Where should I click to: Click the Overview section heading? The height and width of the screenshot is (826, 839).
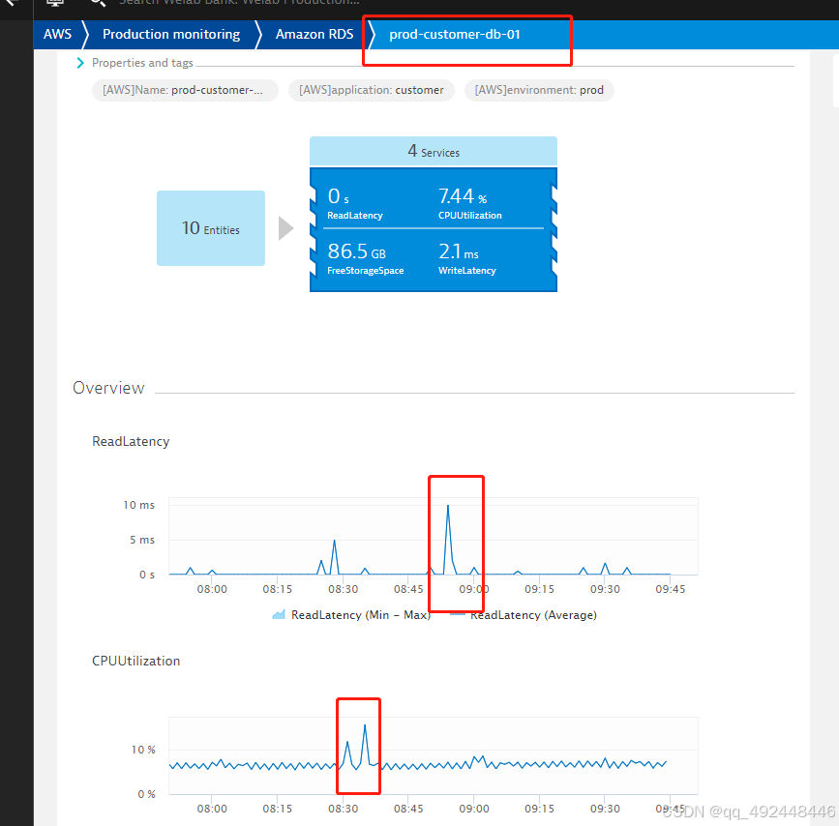[x=108, y=388]
